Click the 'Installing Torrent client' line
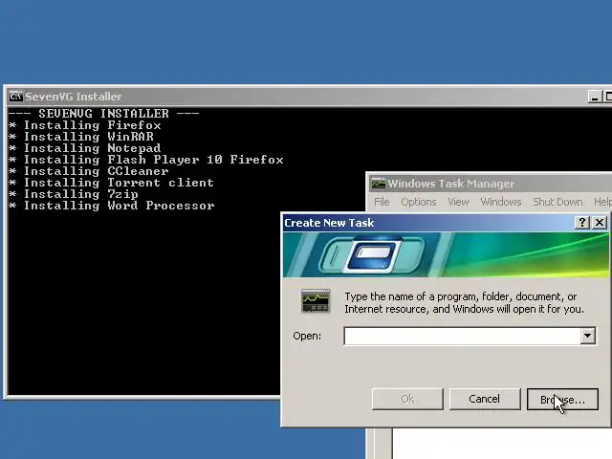Viewport: 612px width, 459px height. [112, 183]
